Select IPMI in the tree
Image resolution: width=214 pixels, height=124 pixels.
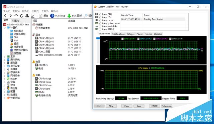(16, 40)
